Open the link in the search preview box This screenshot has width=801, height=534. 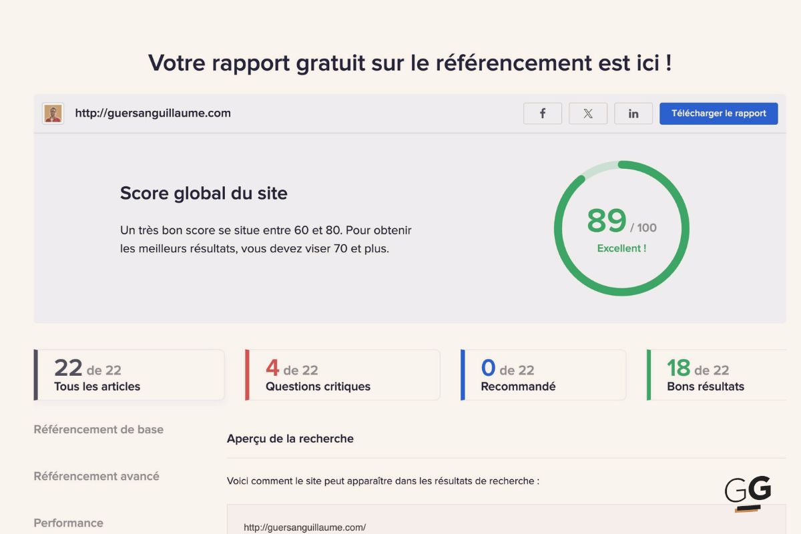pos(304,527)
